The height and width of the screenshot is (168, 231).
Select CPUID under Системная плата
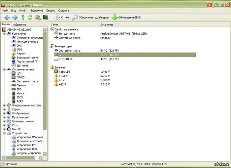[x=21, y=77]
